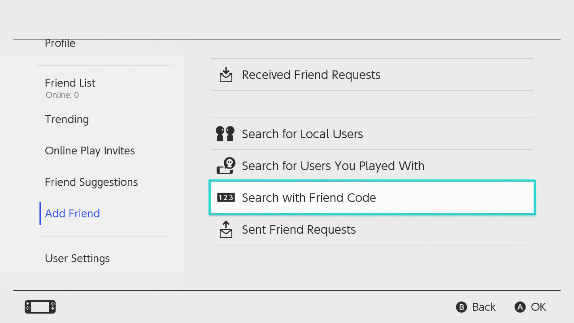This screenshot has height=323, width=574.
Task: Open the Profile menu item
Action: (x=60, y=44)
